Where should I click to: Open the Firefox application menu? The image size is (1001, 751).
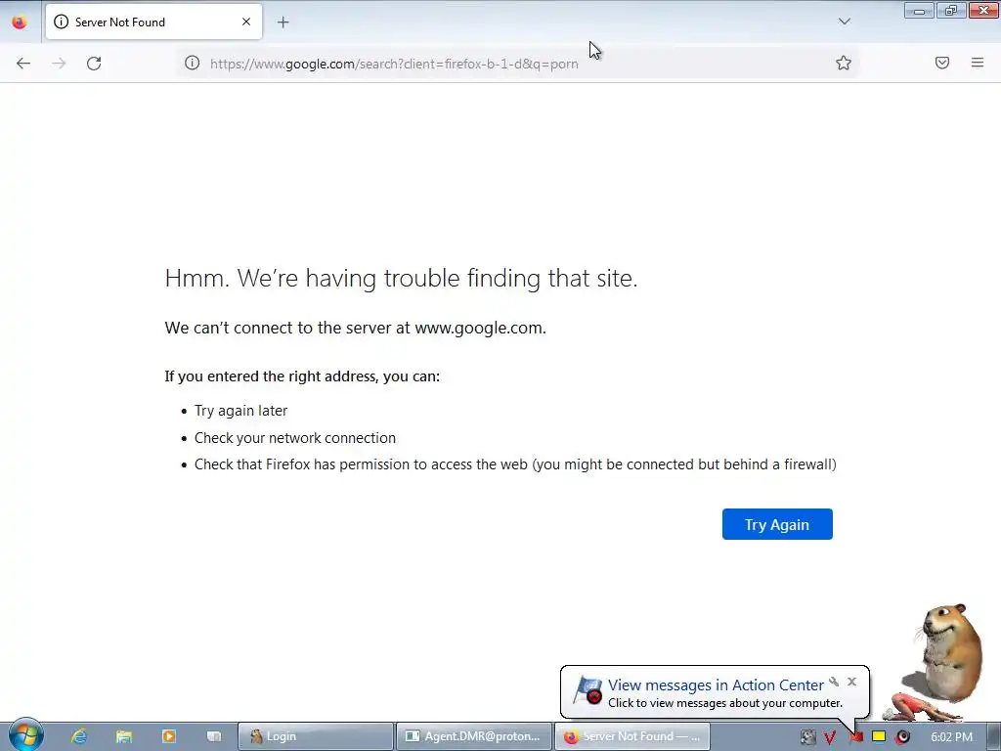point(978,63)
